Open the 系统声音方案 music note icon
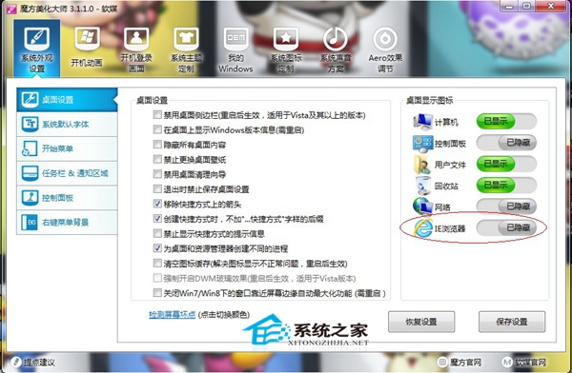Screen dimensions: 572x373 coord(336,49)
